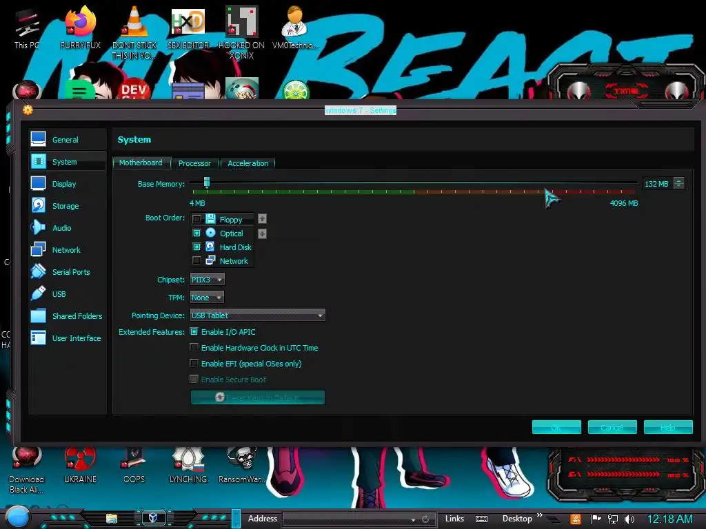Click the 12:18 AM clock
Screen dimensions: 706x529
[669, 519]
